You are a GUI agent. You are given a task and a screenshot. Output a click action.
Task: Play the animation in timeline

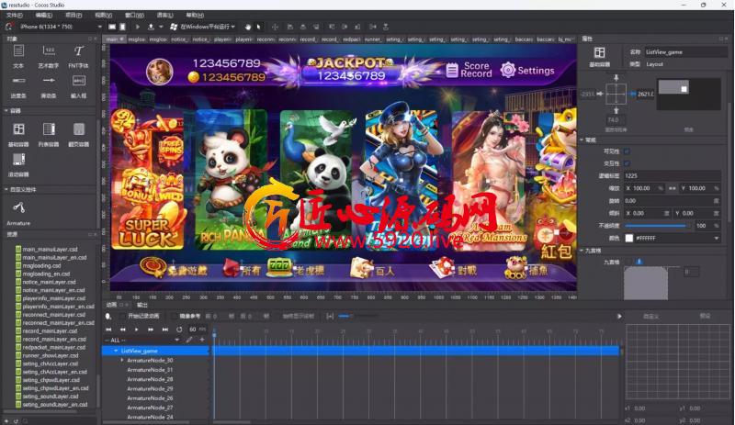[136, 330]
